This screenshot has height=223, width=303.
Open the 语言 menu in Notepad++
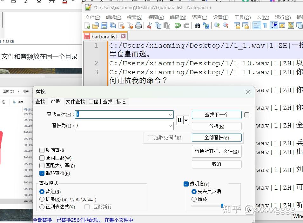pyautogui.click(x=199, y=17)
